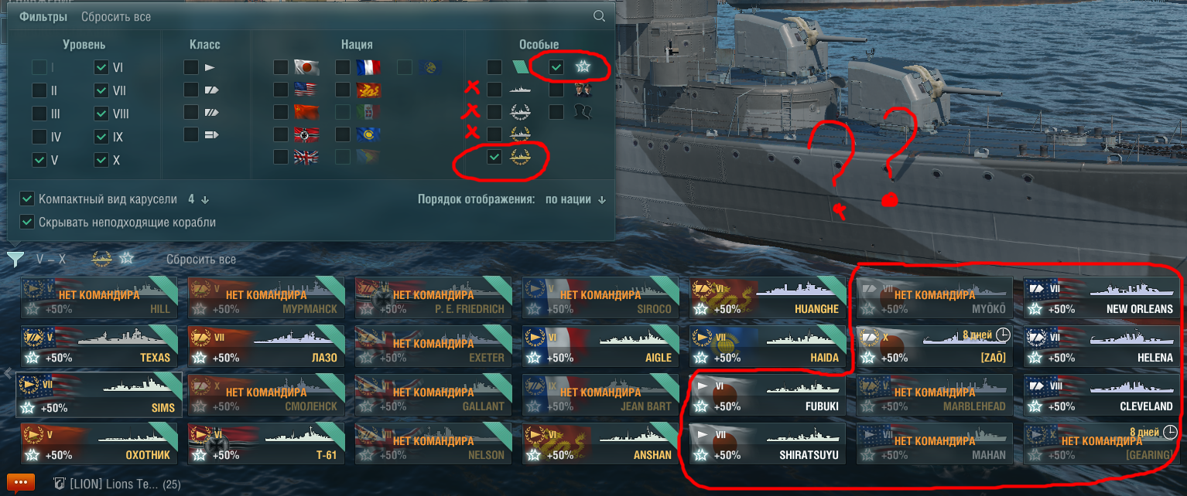Click Сбросить все in filter header
Screen dimensions: 1187x496
116,16
